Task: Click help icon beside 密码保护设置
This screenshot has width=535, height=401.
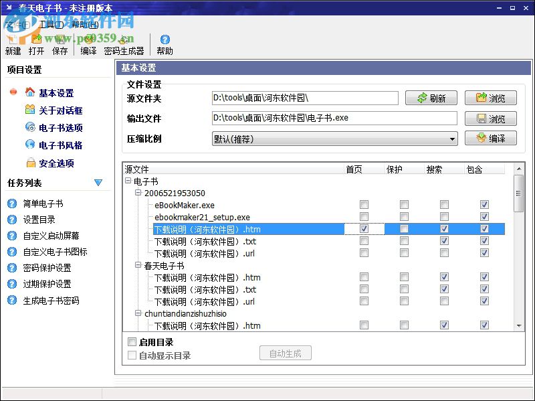Action: (12, 268)
